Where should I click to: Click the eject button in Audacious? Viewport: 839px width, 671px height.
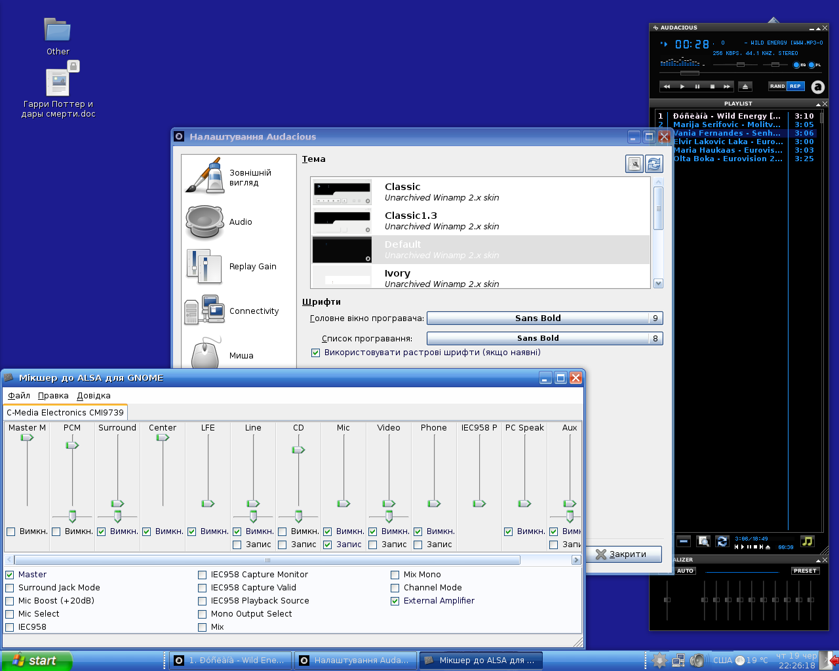click(745, 86)
